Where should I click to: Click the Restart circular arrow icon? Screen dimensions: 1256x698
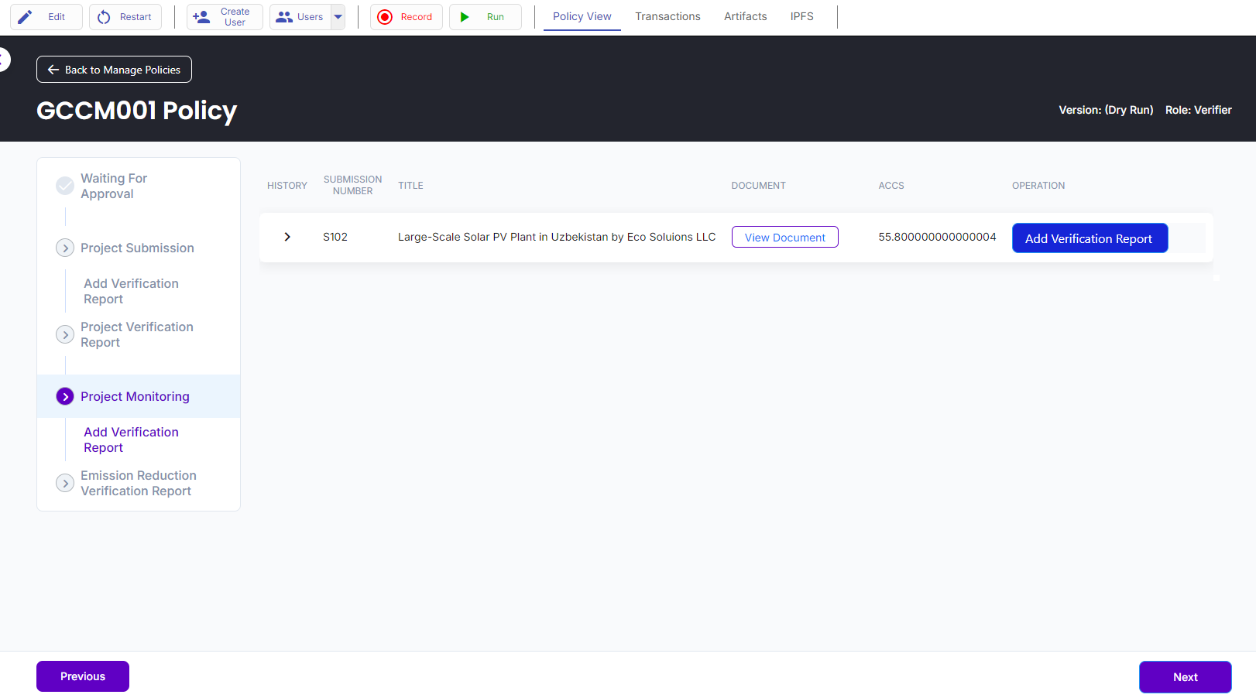(104, 17)
